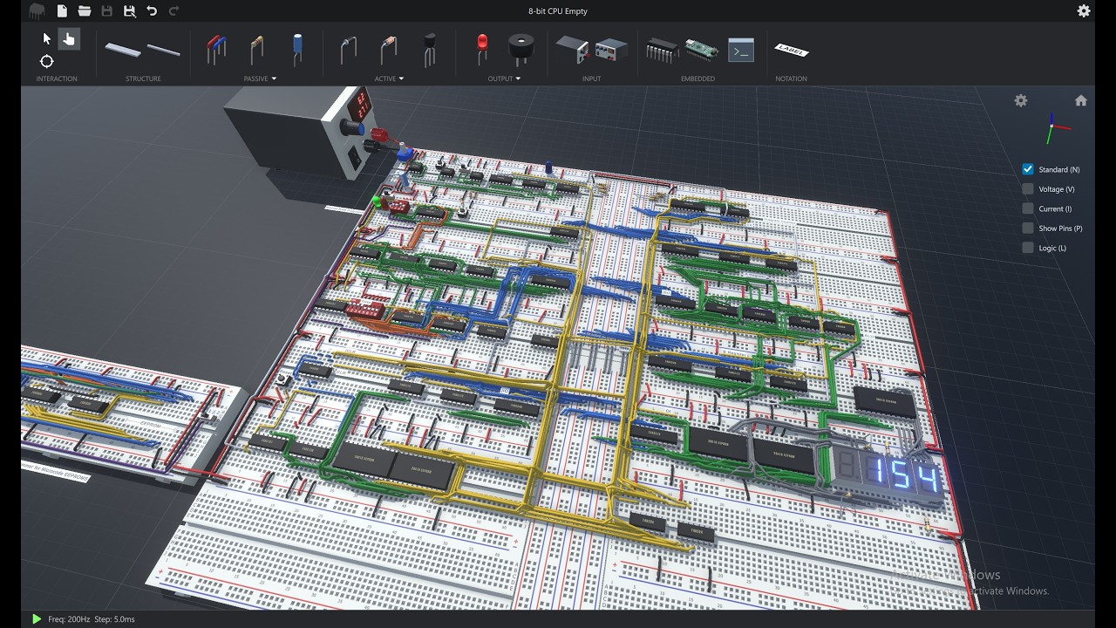The image size is (1116, 628).
Task: Select the Label notation tool
Action: pos(791,51)
